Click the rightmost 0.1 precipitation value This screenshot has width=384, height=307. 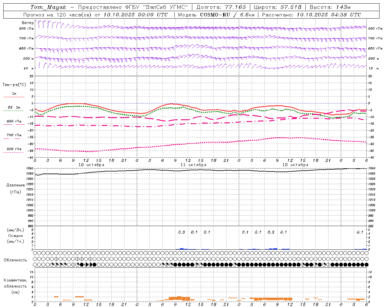360,232
